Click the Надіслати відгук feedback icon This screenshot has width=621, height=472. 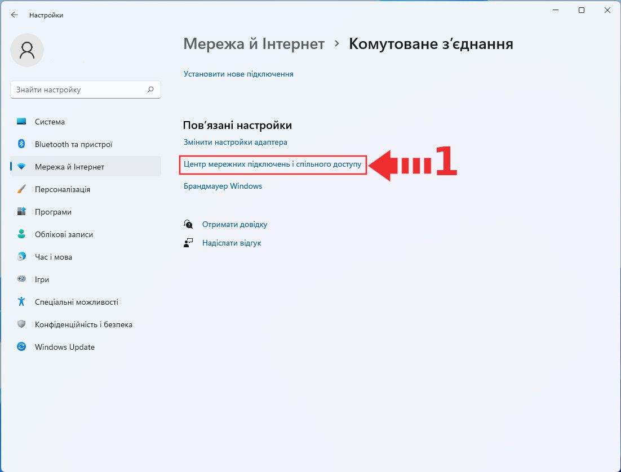pos(188,243)
